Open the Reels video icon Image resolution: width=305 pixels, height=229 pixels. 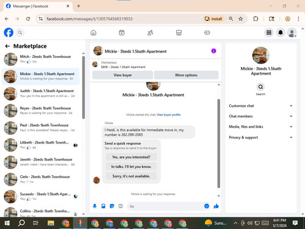click(121, 32)
